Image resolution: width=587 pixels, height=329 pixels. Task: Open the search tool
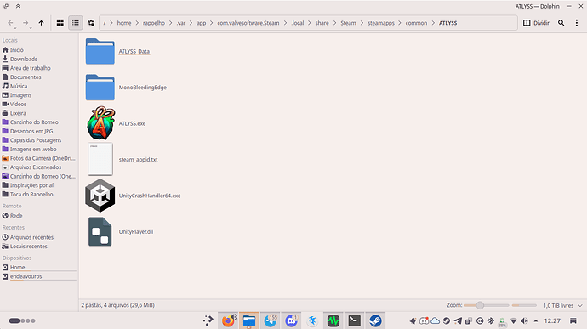click(561, 23)
